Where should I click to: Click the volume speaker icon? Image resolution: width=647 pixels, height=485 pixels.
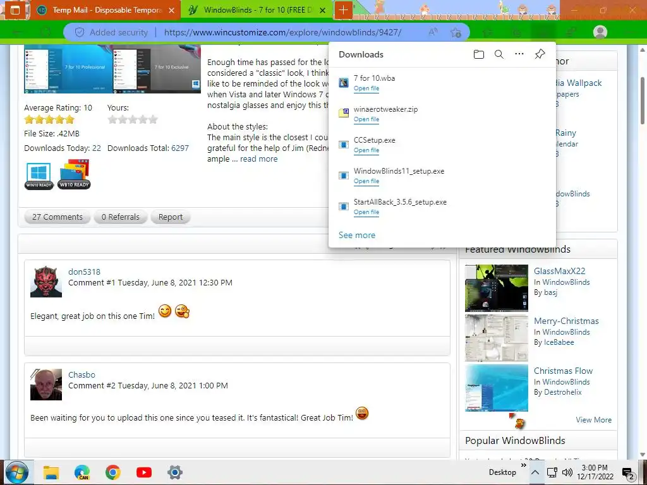pos(567,472)
